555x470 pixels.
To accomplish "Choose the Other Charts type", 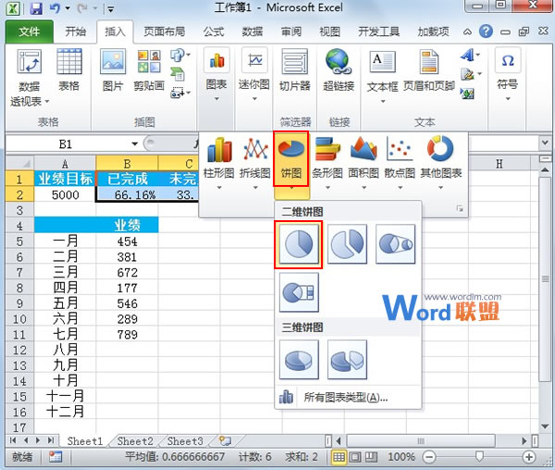I will pyautogui.click(x=440, y=161).
